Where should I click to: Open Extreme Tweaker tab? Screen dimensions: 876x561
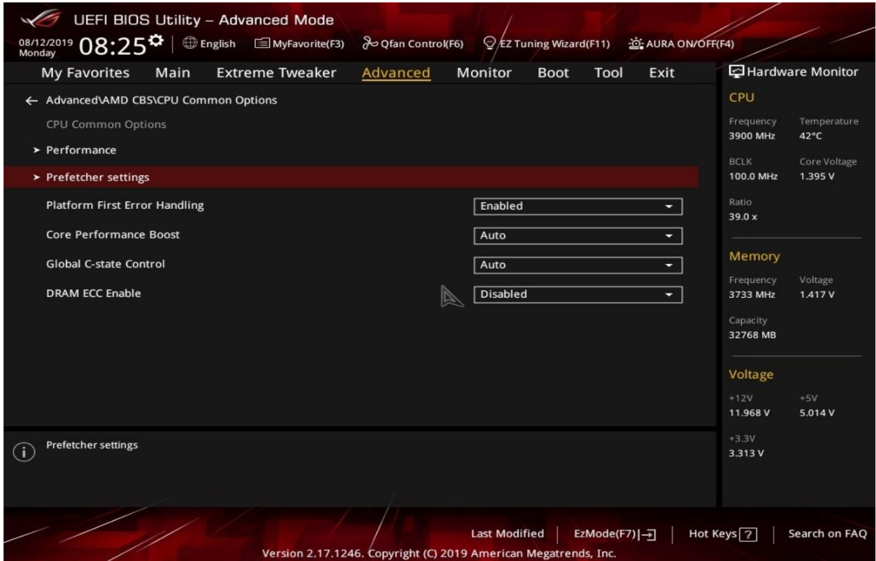276,73
